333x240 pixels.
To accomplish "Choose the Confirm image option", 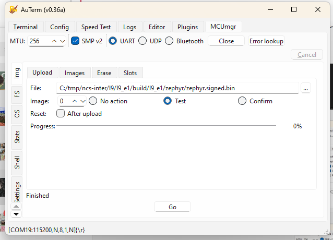I will (x=242, y=101).
